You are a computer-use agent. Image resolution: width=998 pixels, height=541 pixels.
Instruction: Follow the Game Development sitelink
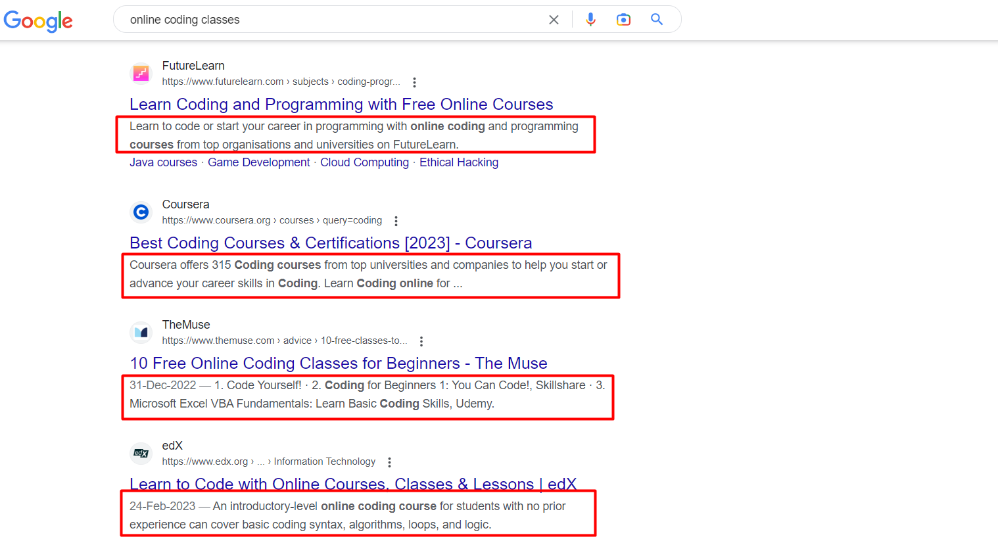(x=258, y=162)
